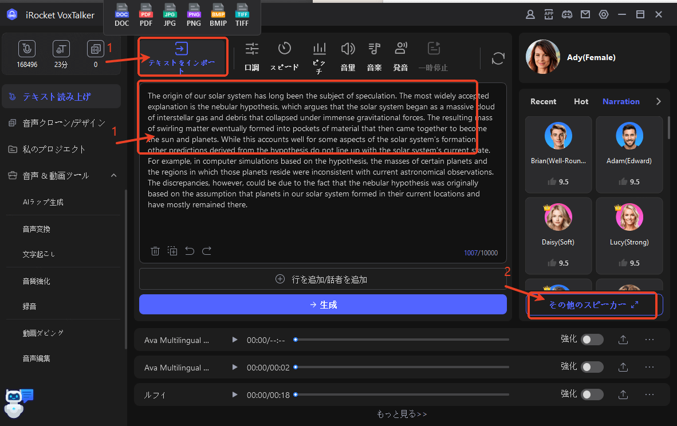Open the settings gear in title bar
The height and width of the screenshot is (426, 677).
604,15
